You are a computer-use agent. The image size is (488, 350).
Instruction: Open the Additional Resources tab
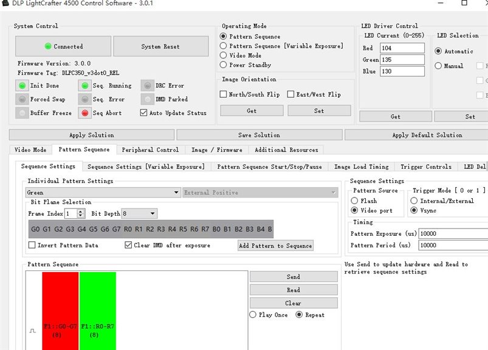(x=286, y=149)
